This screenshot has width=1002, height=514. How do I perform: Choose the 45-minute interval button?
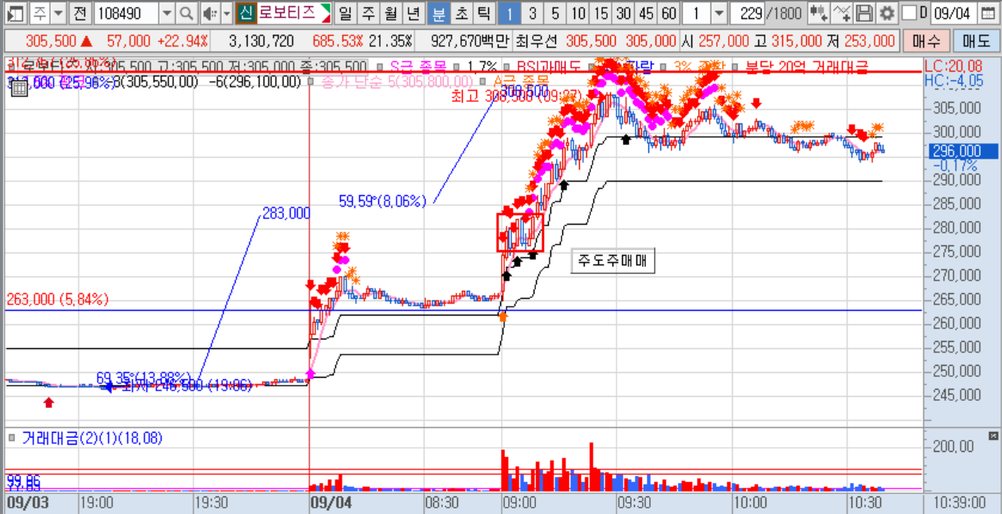coord(646,13)
